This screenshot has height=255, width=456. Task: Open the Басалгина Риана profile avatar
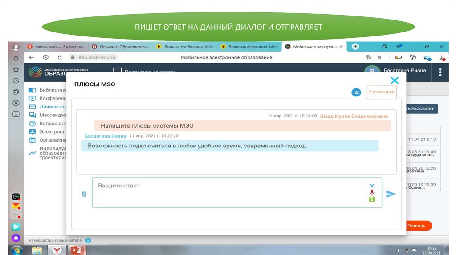coord(372,70)
